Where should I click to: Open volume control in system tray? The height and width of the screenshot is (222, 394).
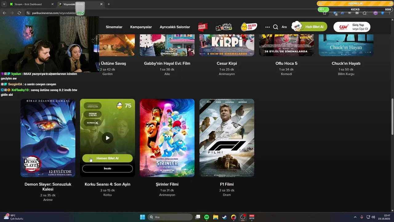point(373,217)
